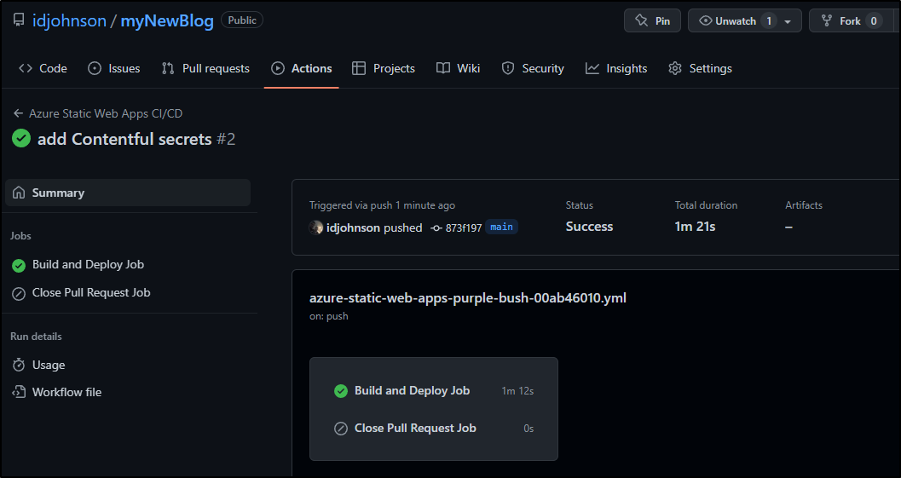This screenshot has width=901, height=478.
Task: Switch to the Issues tab
Action: coord(113,68)
